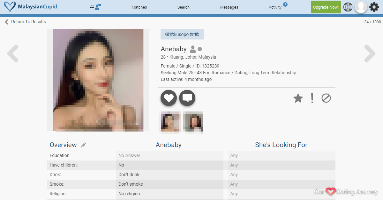Add Anebaby to favorites with the star
The image size is (383, 200).
pos(298,98)
